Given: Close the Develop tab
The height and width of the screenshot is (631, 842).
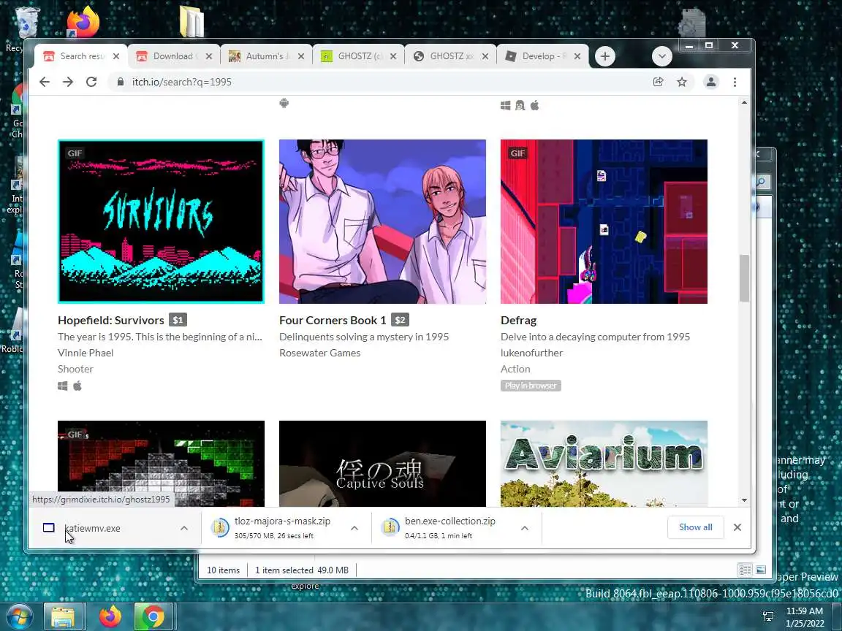Looking at the screenshot, I should [x=577, y=56].
